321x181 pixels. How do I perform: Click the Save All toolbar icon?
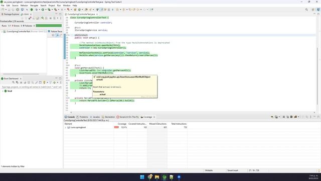pos(13,10)
